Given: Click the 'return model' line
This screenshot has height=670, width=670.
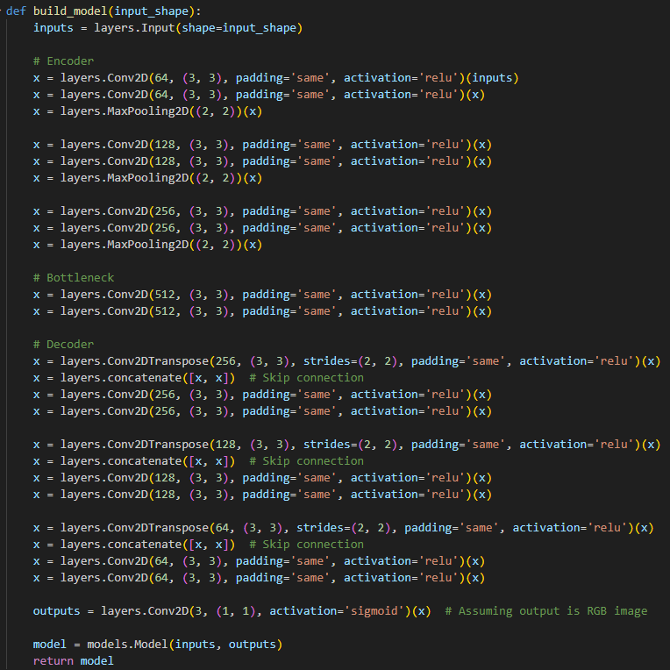Looking at the screenshot, I should [74, 661].
